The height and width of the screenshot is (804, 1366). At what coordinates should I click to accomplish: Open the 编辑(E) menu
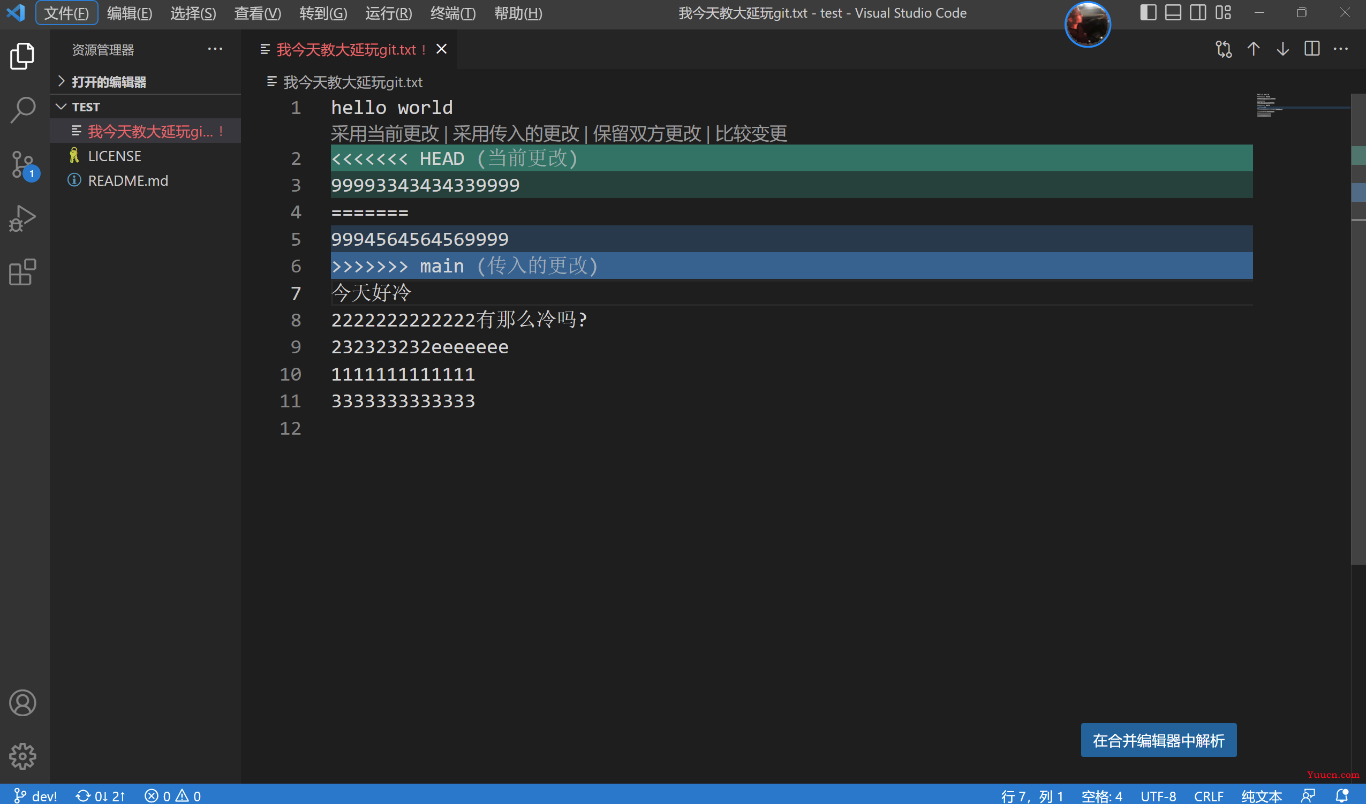point(130,13)
